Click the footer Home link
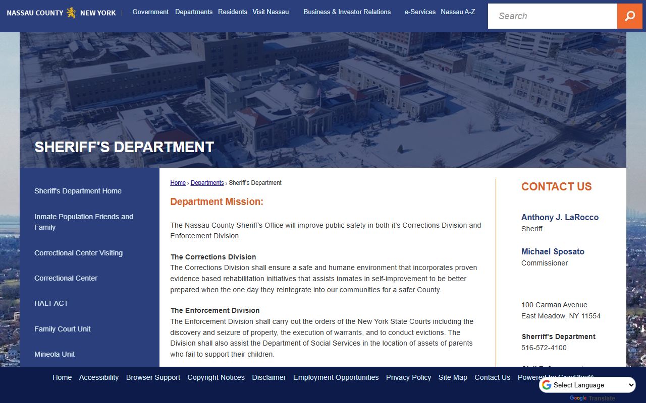The width and height of the screenshot is (646, 403). [62, 377]
